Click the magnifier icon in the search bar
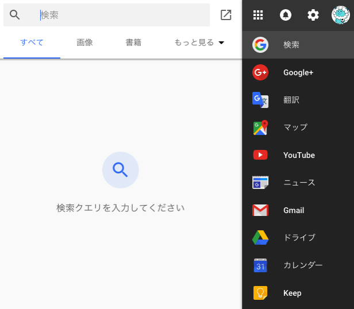This screenshot has height=309, width=354. (x=15, y=15)
